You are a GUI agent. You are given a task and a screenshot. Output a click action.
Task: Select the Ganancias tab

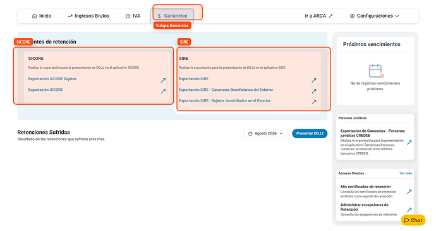click(x=172, y=16)
